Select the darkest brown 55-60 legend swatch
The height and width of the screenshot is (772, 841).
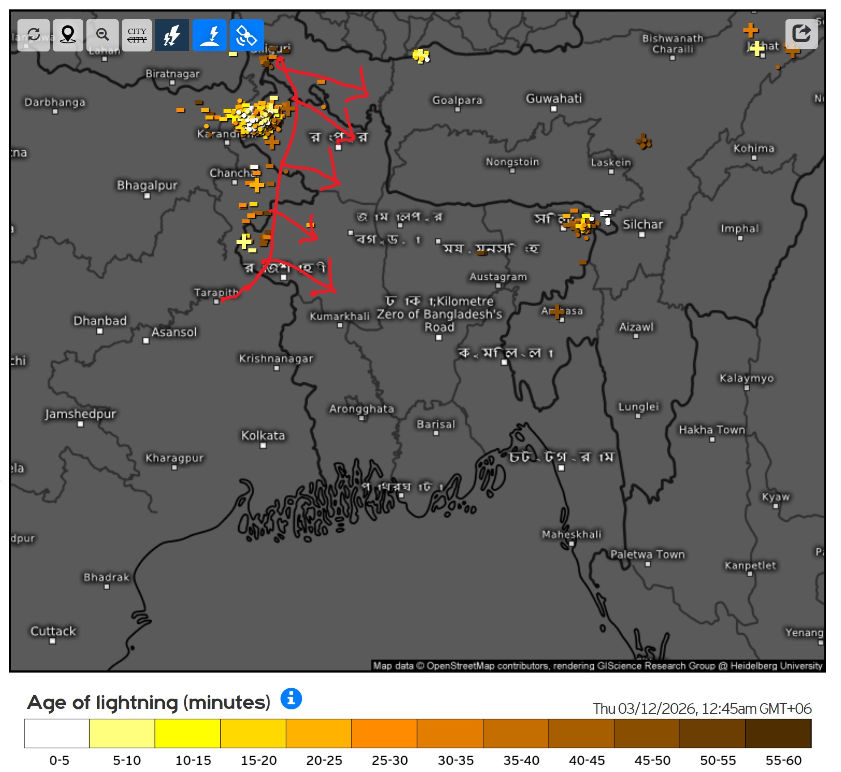pos(778,733)
